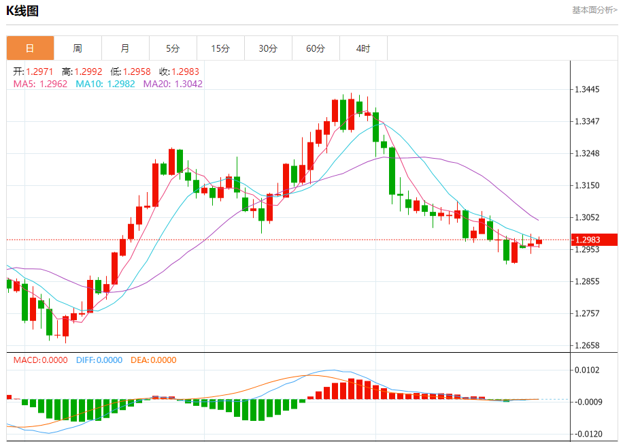Image resolution: width=623 pixels, height=442 pixels.
Task: Open the 5分 interval tab
Action: point(173,48)
